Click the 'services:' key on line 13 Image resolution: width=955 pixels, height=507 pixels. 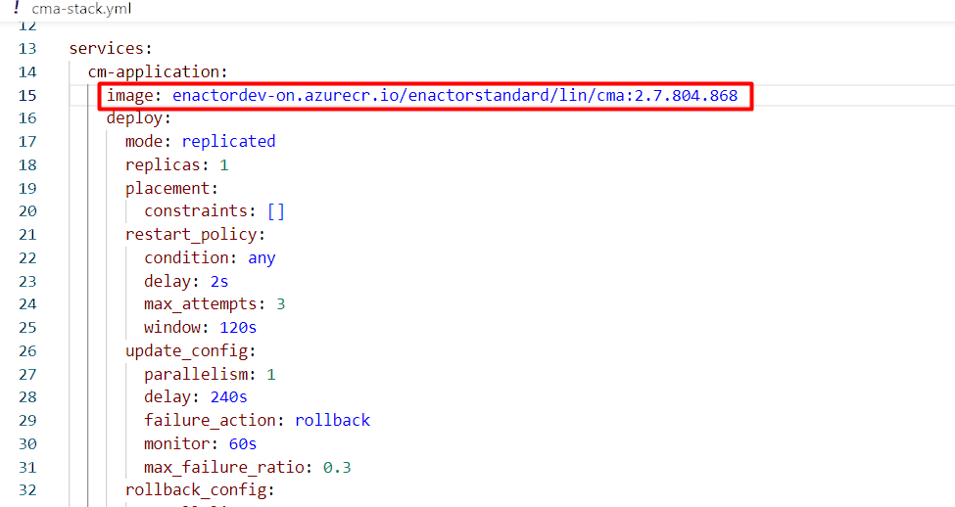110,48
